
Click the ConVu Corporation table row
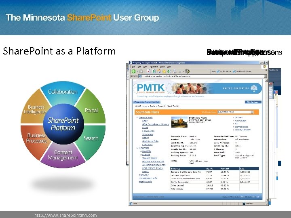tap(215, 182)
